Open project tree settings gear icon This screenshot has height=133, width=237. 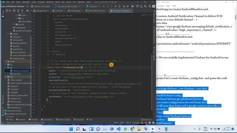pos(27,11)
